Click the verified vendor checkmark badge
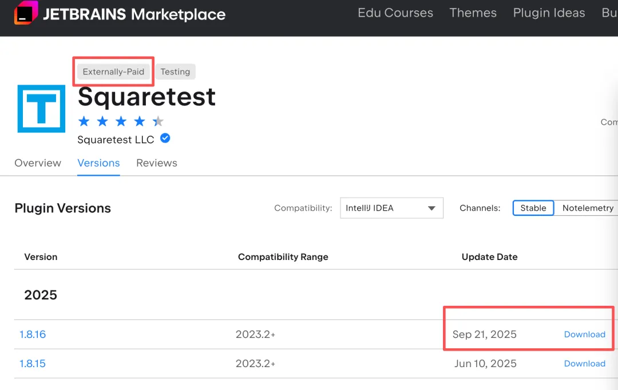Screen dimensions: 618x390 [165, 139]
